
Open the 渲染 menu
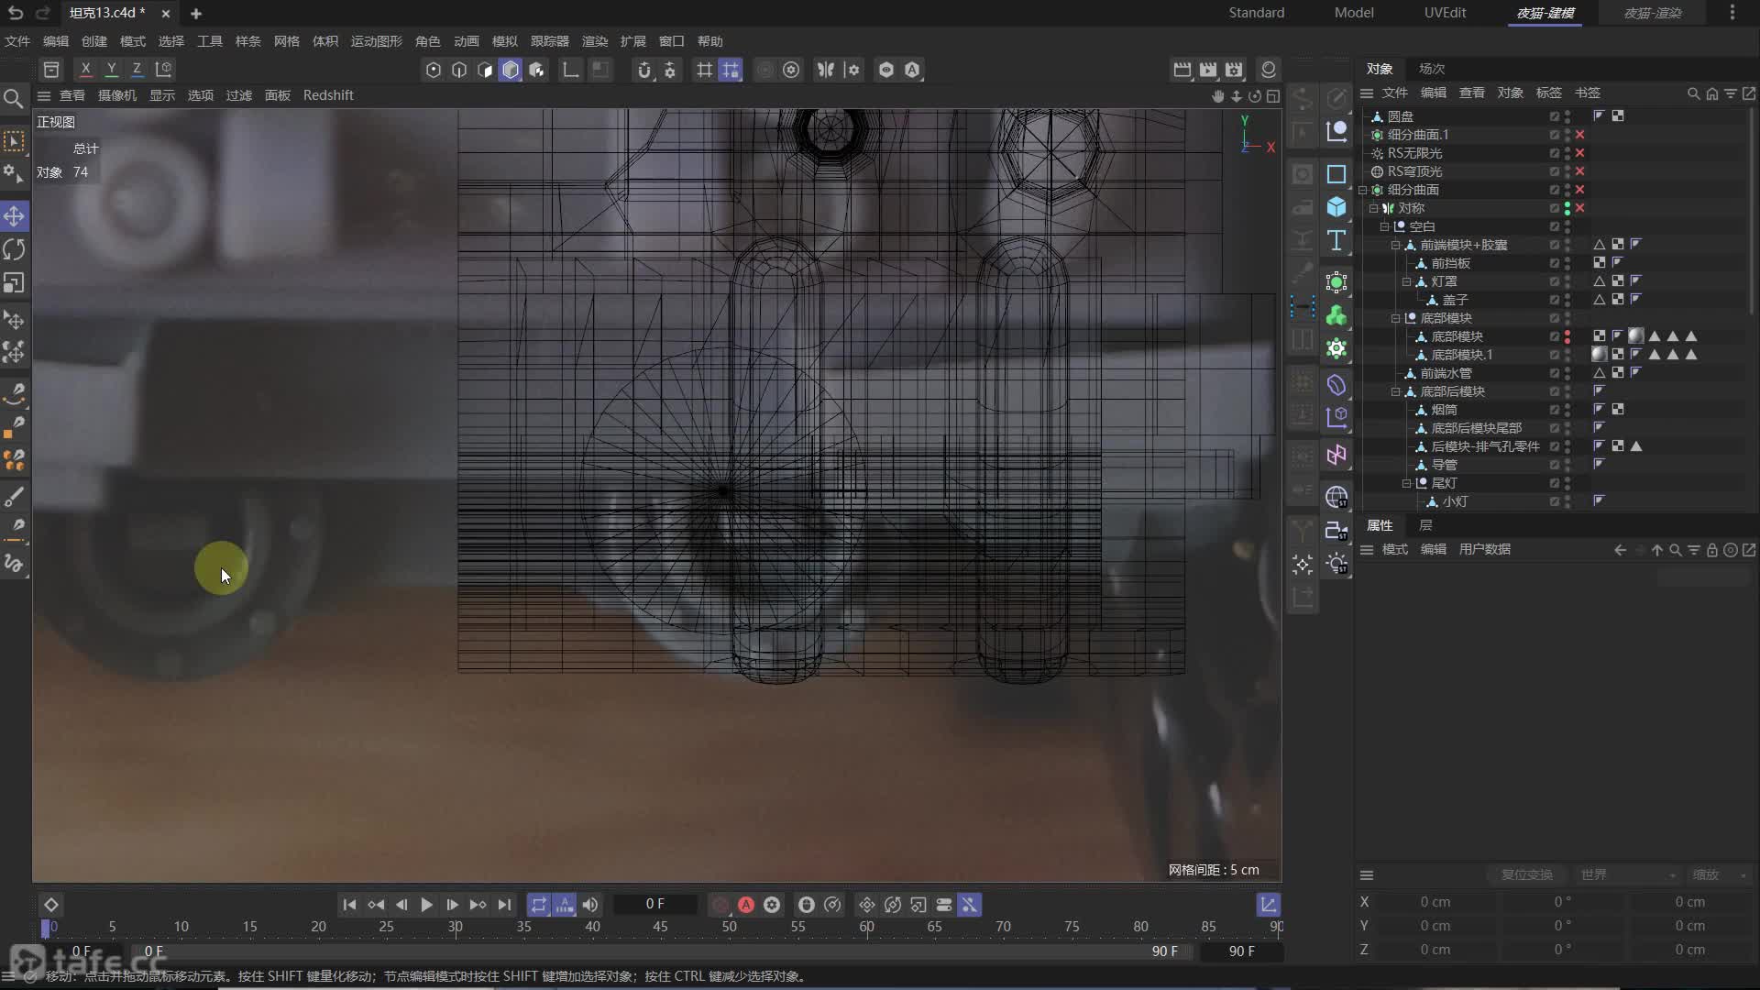[595, 41]
